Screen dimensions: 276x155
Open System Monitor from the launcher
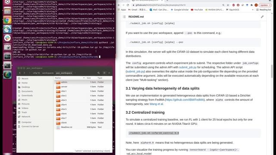7,56
